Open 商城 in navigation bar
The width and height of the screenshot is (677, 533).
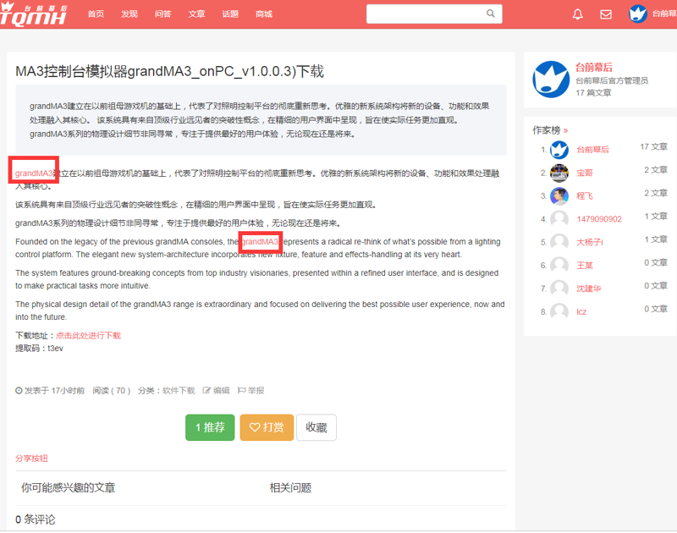[264, 14]
